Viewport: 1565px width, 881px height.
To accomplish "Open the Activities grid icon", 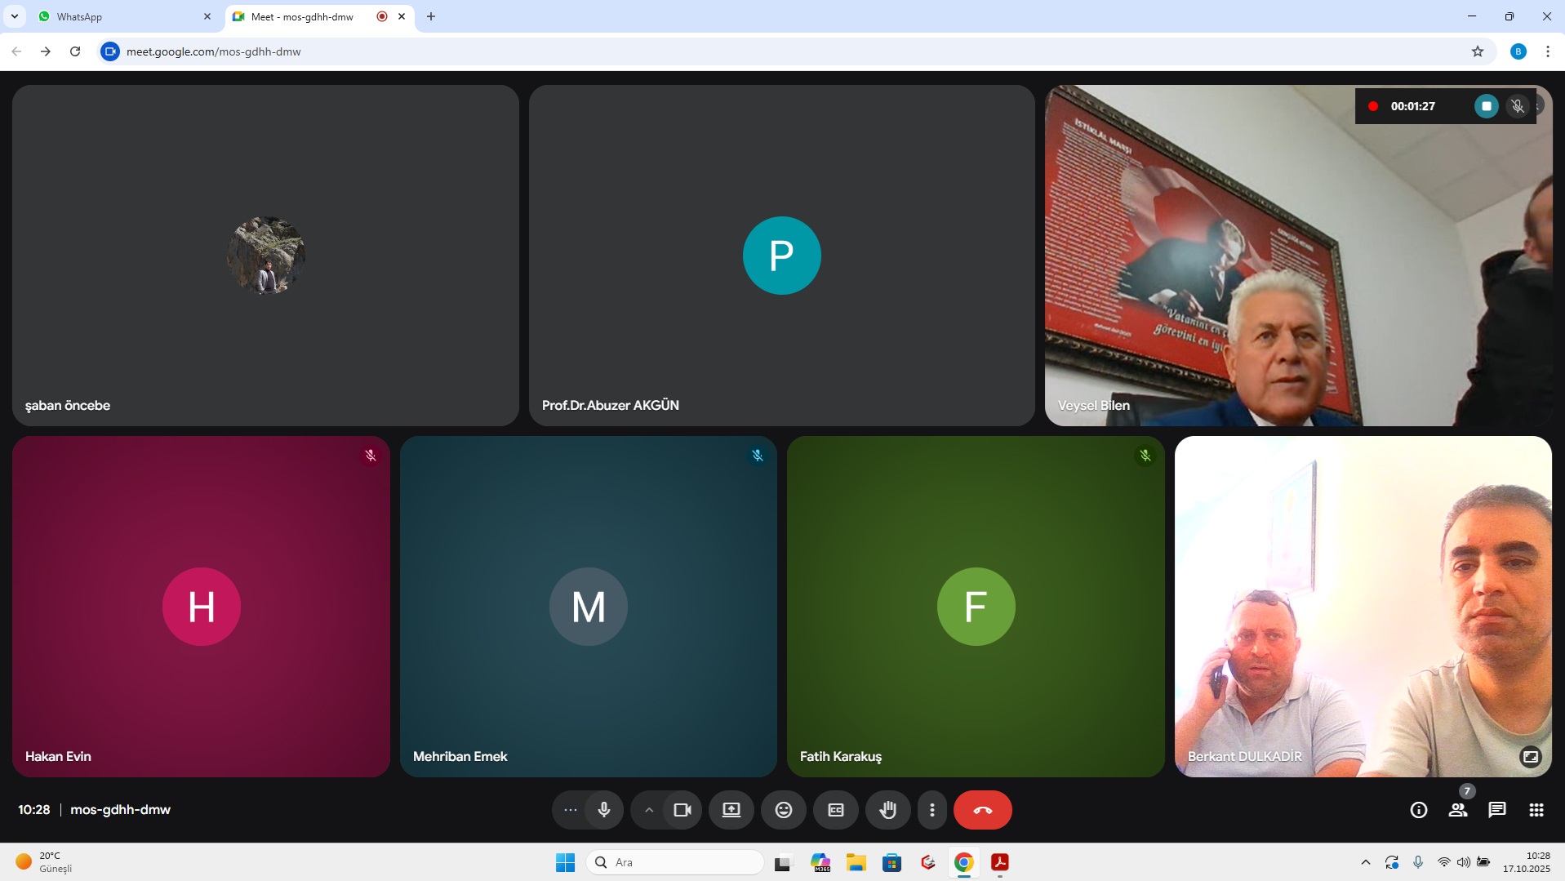I will [1536, 810].
